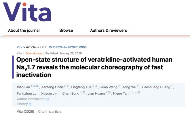Click author name Xiao Fan
The height and width of the screenshot is (116, 190).
pyautogui.click(x=23, y=87)
